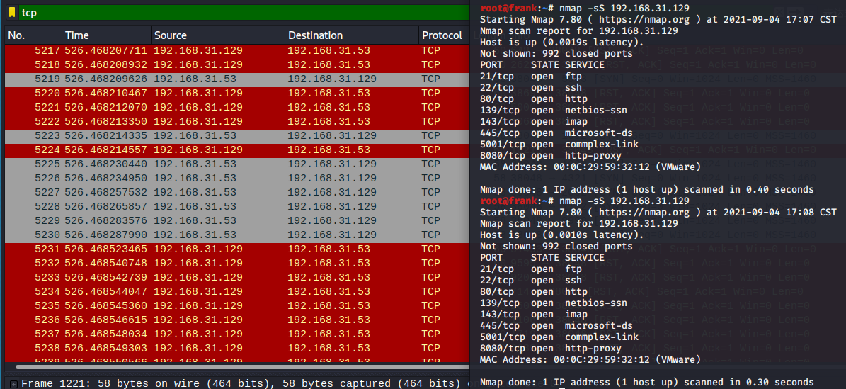
Task: Click Protocol TCP cell of packet 5221
Action: [430, 107]
